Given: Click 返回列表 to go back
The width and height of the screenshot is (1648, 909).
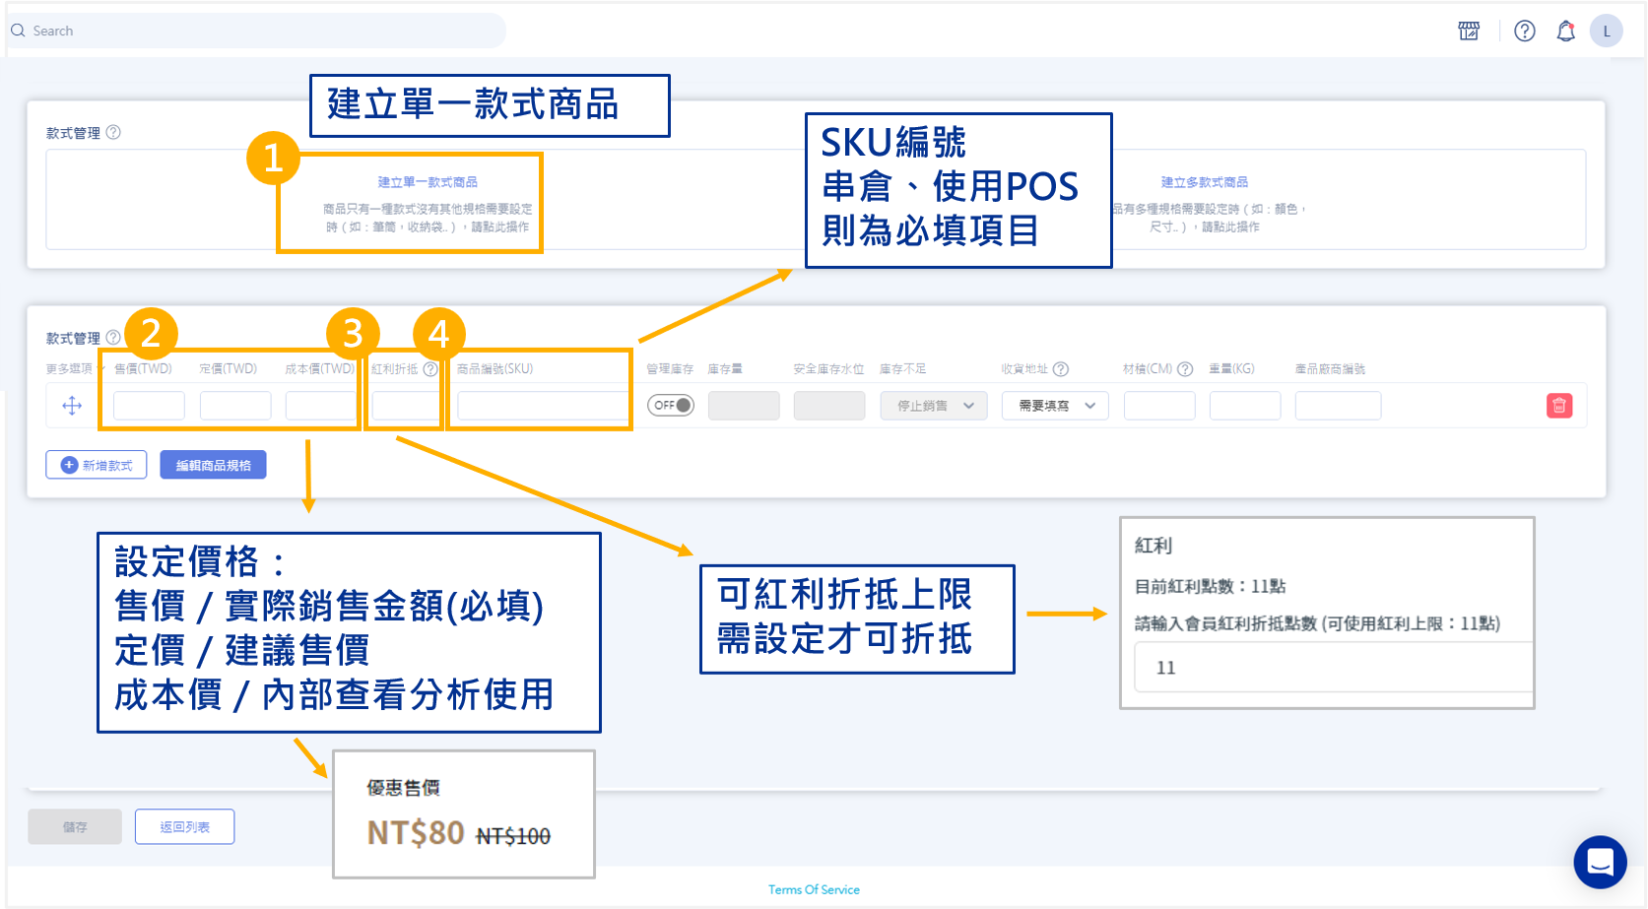Looking at the screenshot, I should [x=184, y=827].
